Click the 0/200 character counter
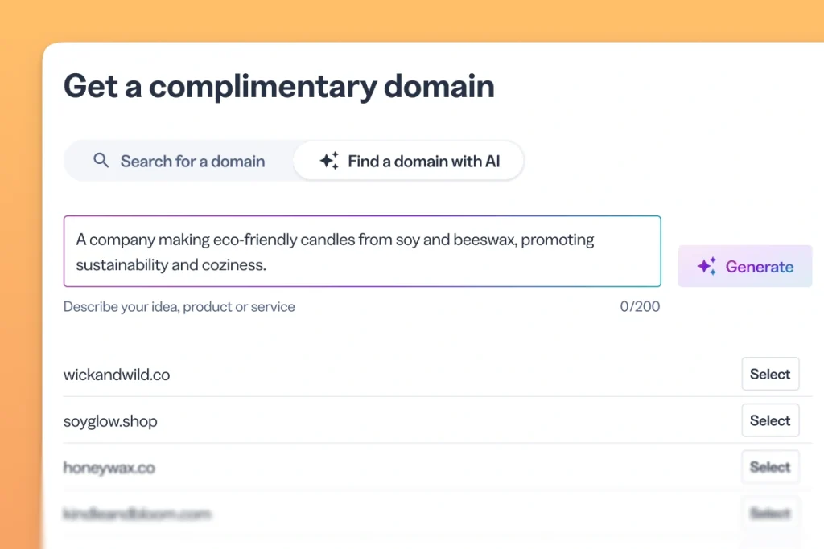Viewport: 824px width, 549px height. coord(640,306)
